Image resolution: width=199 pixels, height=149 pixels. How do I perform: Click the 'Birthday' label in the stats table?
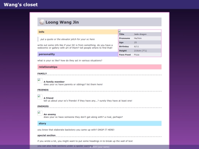coord(124,46)
